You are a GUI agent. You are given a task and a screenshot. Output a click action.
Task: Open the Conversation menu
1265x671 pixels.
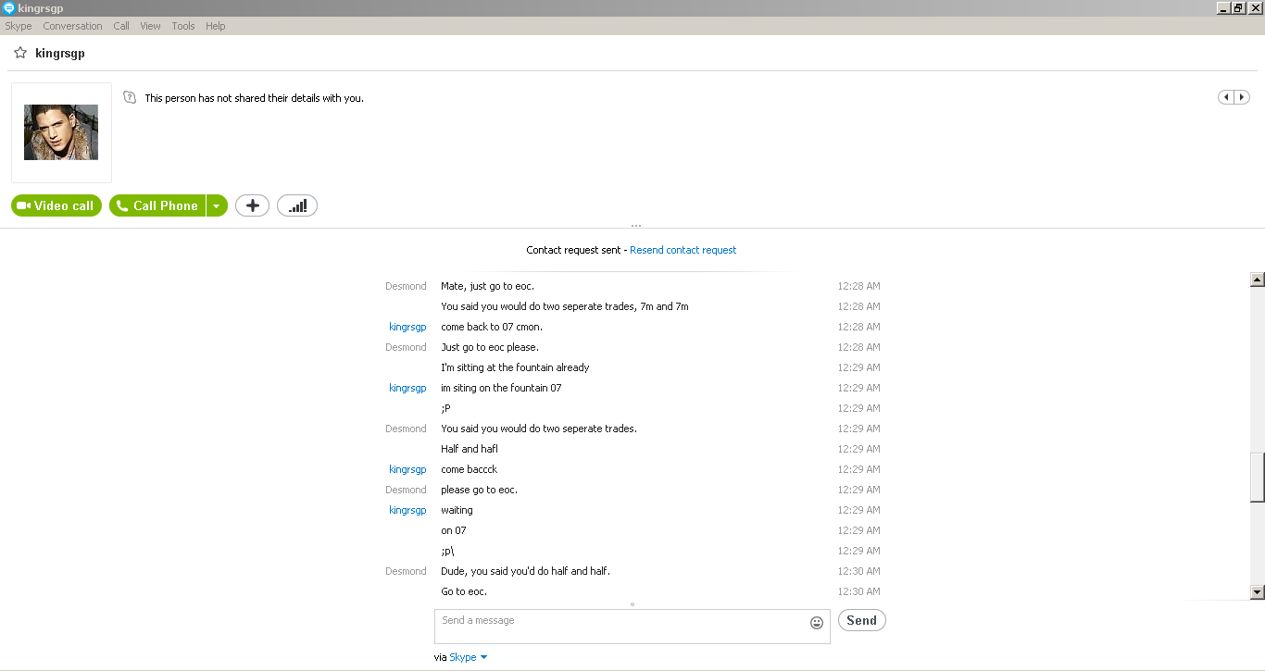pyautogui.click(x=72, y=26)
